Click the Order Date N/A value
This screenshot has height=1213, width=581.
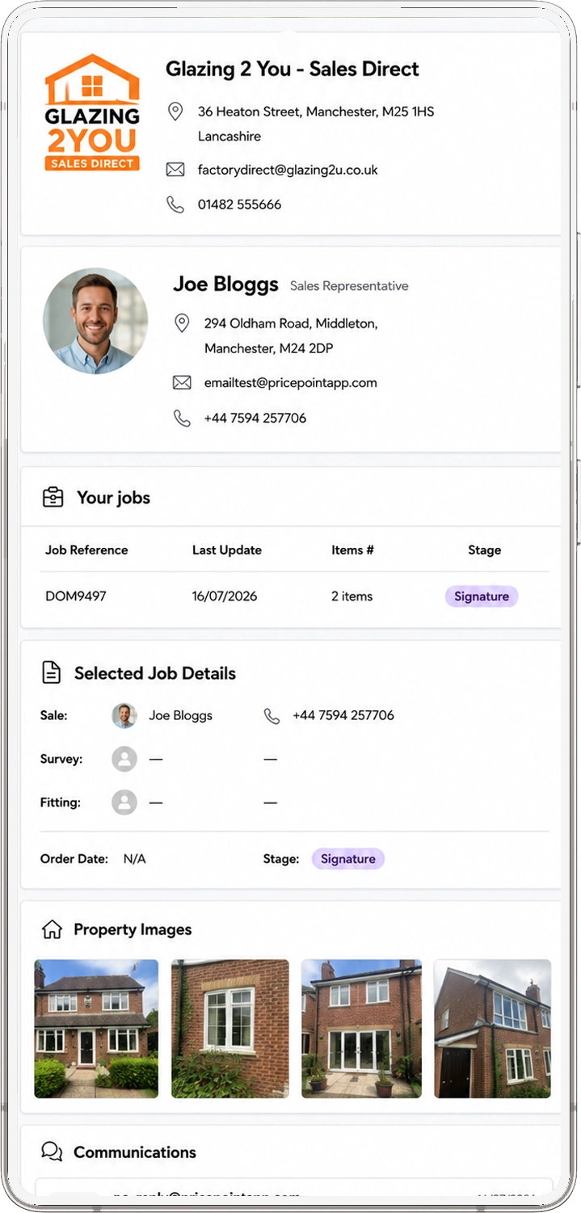pyautogui.click(x=135, y=859)
